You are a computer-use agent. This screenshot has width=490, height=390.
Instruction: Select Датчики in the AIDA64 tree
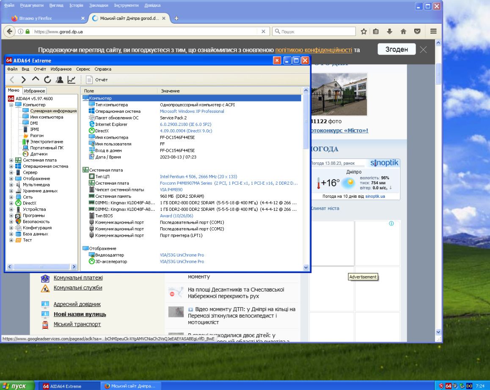(39, 154)
